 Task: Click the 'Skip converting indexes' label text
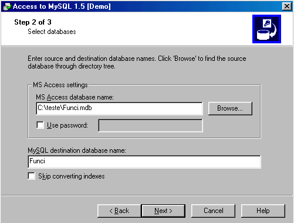tap(72, 176)
